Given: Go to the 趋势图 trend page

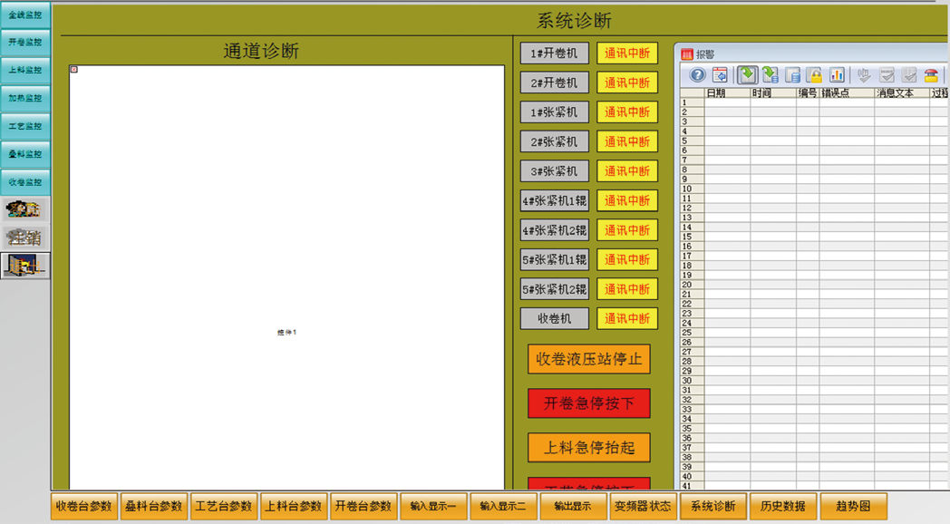Looking at the screenshot, I should point(853,507).
